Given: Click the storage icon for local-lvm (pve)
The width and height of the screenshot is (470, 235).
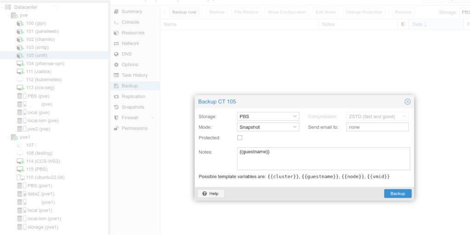Looking at the screenshot, I should [21, 121].
